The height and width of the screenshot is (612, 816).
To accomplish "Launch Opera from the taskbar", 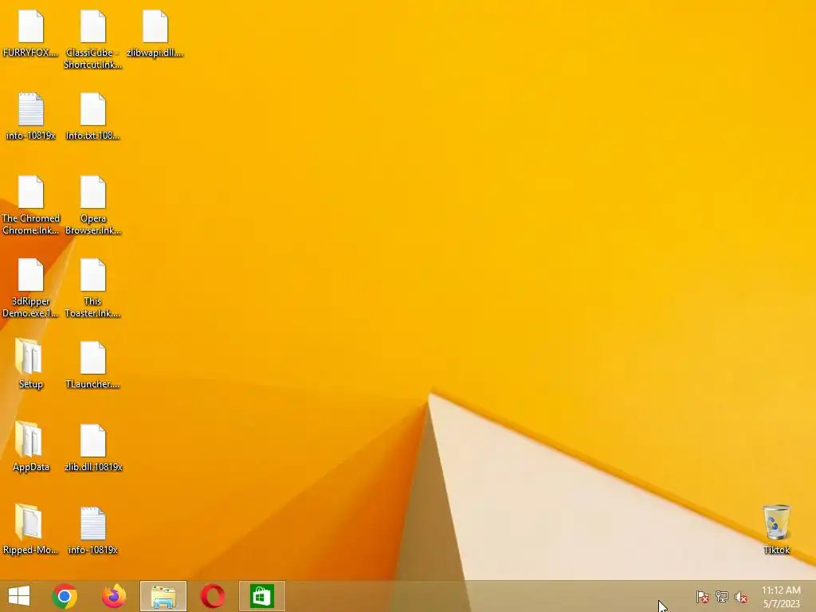I will (x=212, y=596).
